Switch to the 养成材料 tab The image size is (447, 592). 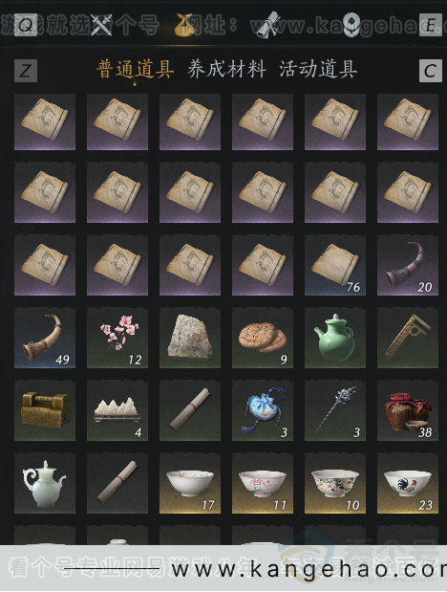click(226, 70)
